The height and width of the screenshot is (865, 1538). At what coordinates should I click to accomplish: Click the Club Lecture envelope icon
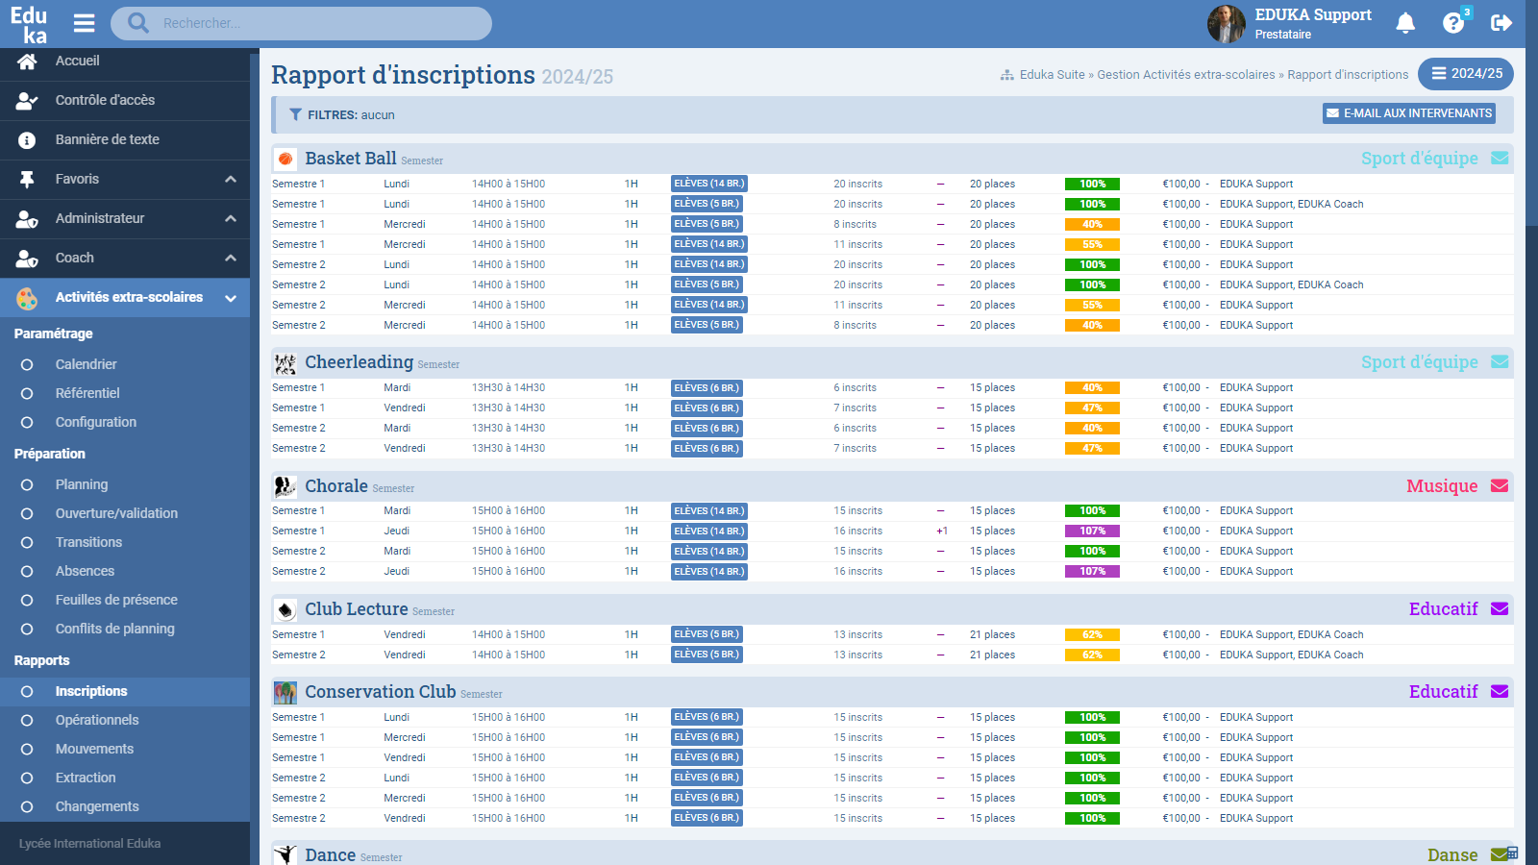pos(1500,609)
